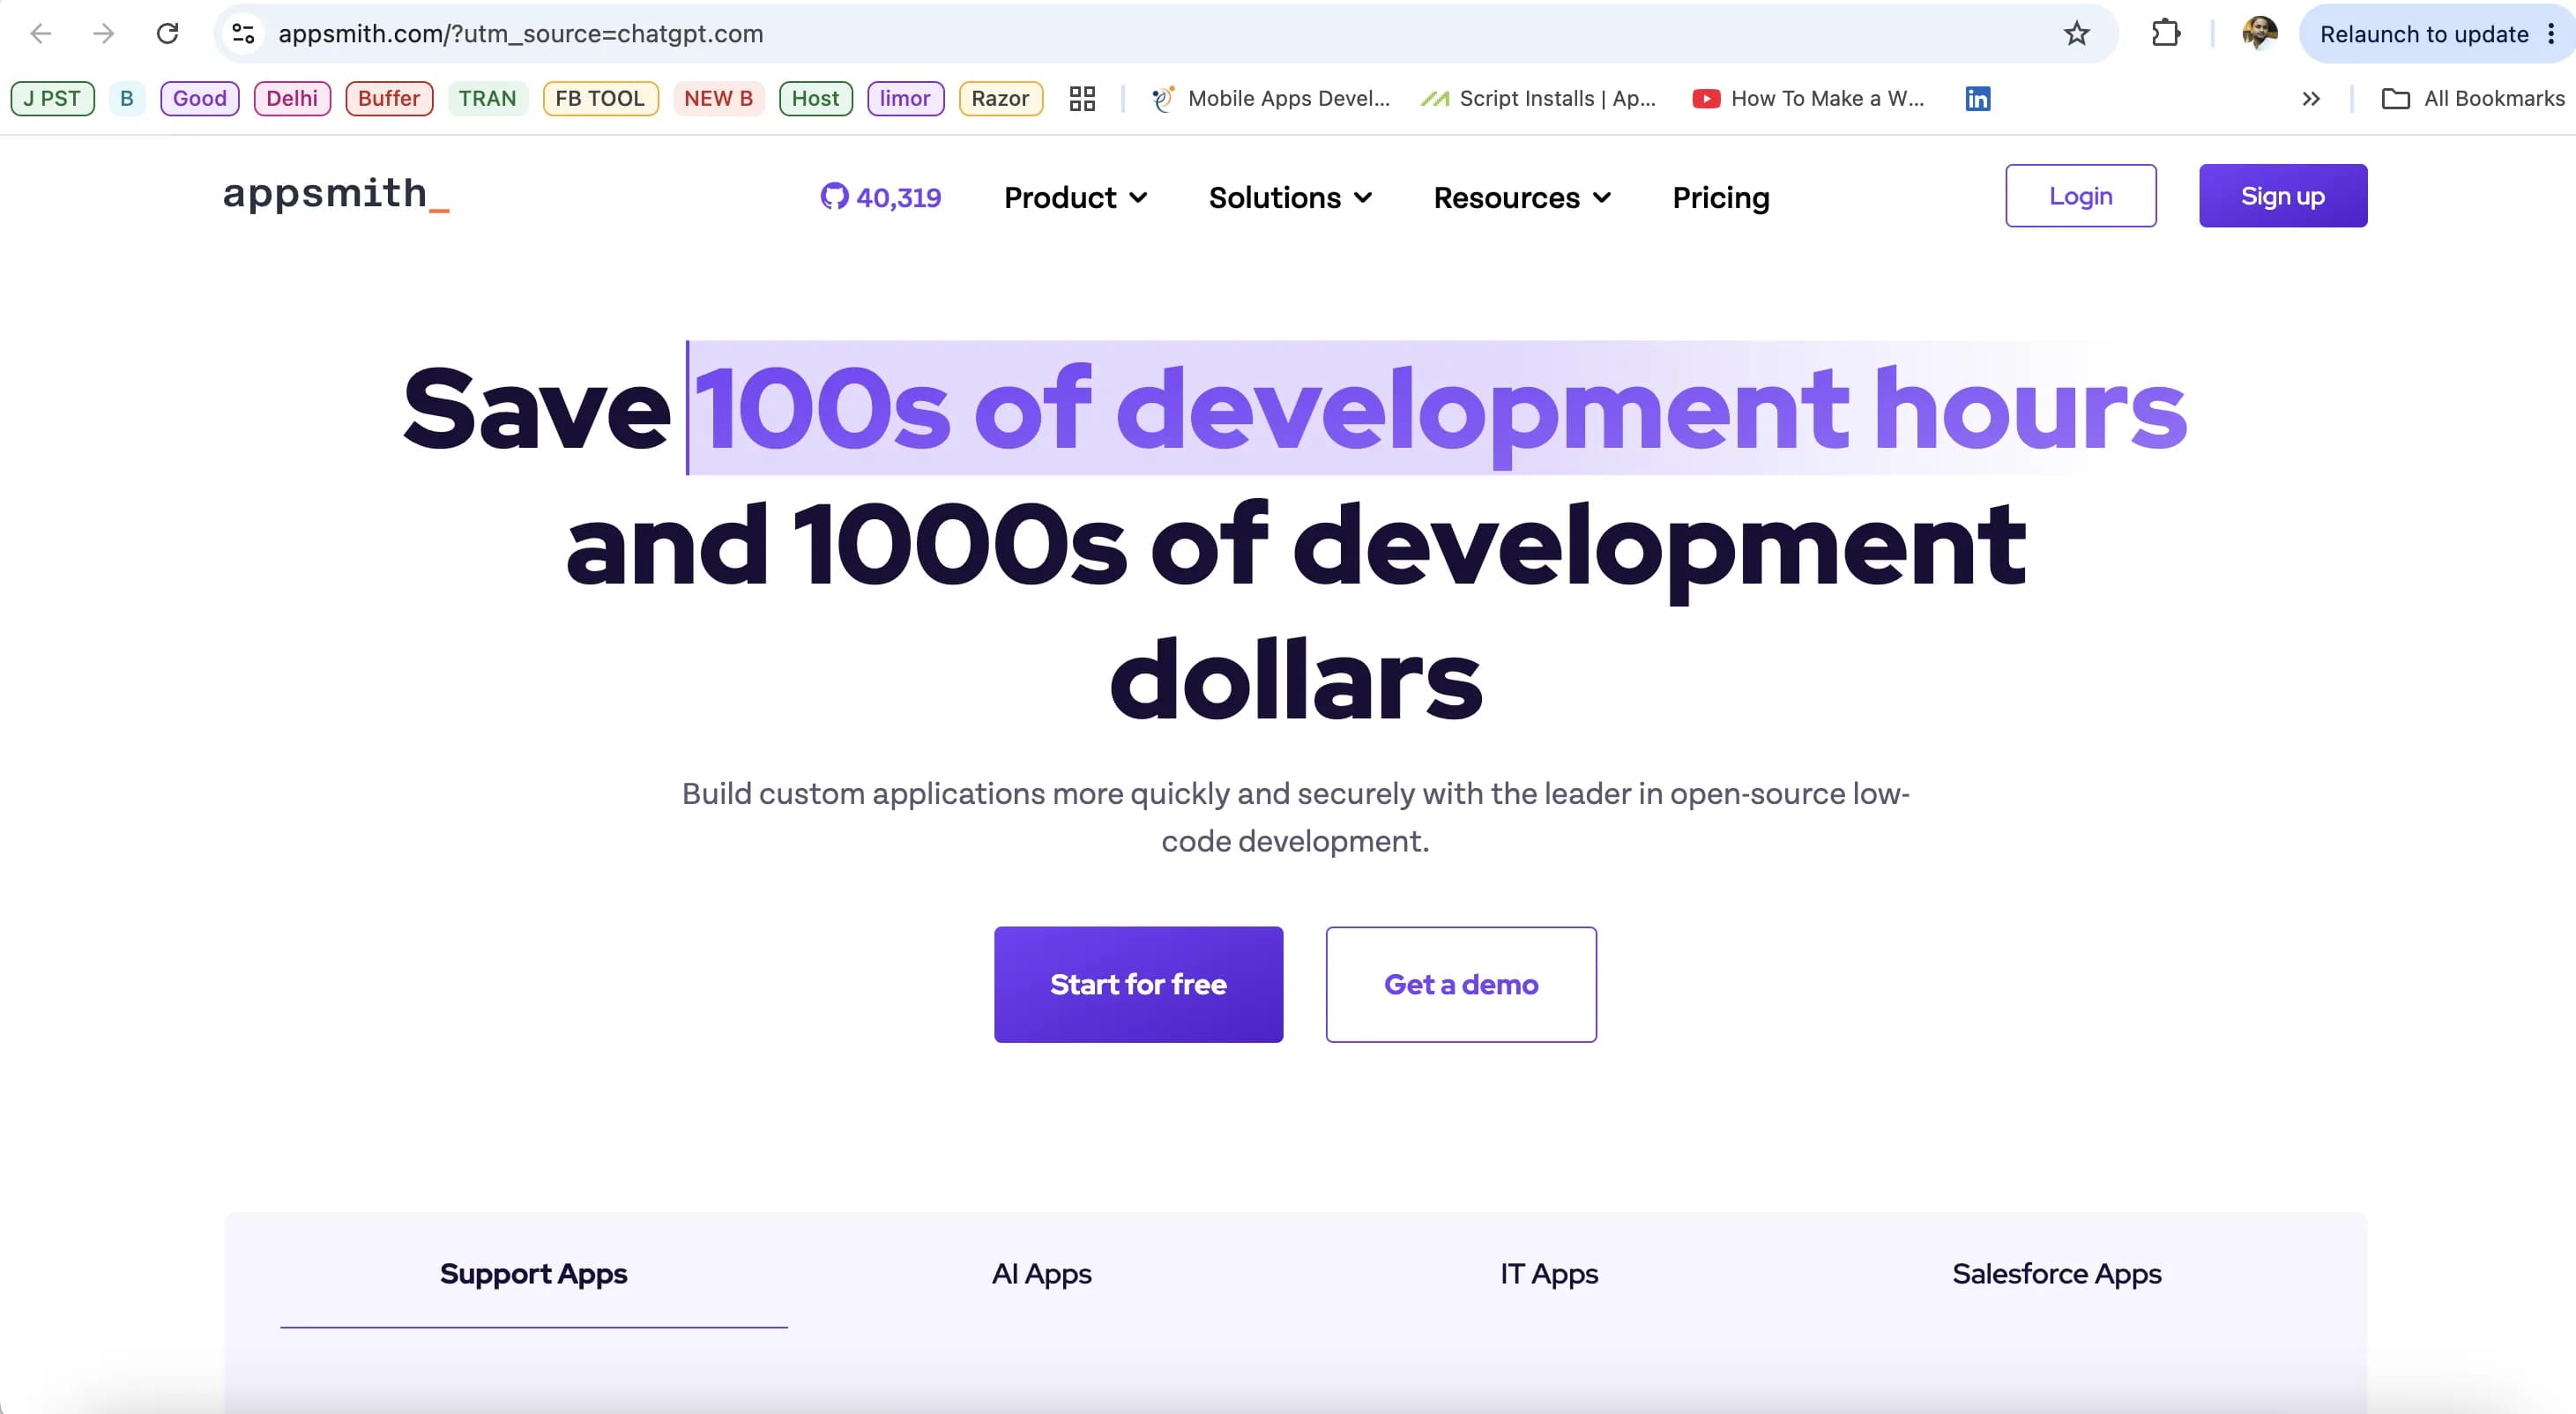Viewport: 2576px width, 1414px height.
Task: Open site information icon in address bar
Action: 243,34
